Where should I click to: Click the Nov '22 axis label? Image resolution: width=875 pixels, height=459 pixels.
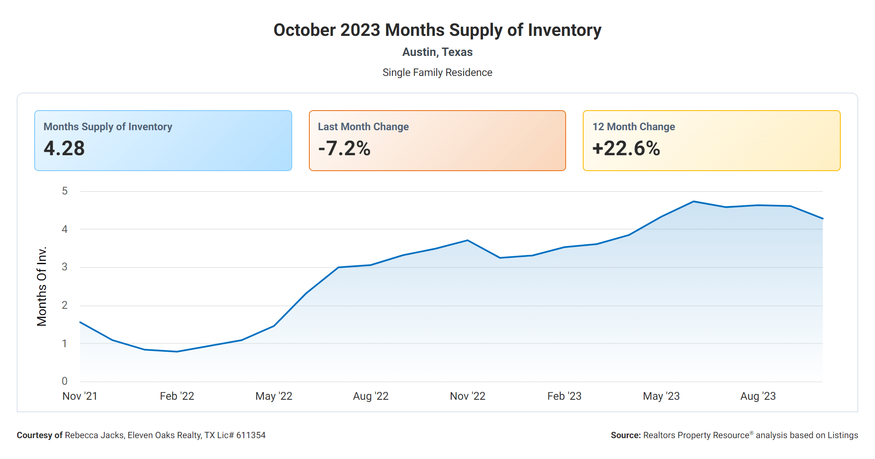(468, 396)
